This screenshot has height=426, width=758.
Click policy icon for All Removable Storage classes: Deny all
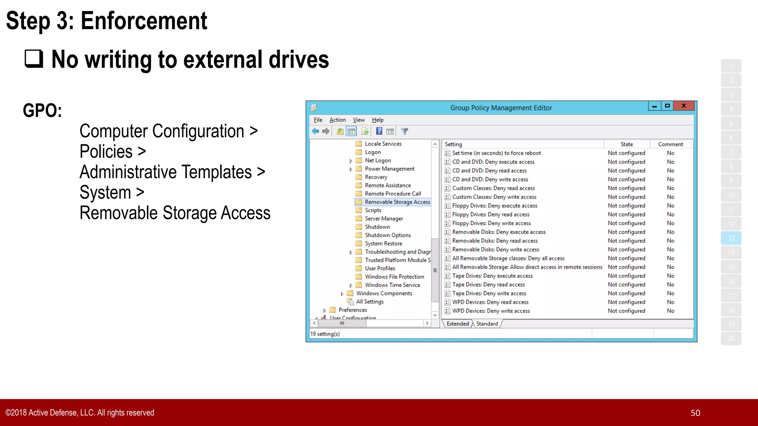click(447, 258)
